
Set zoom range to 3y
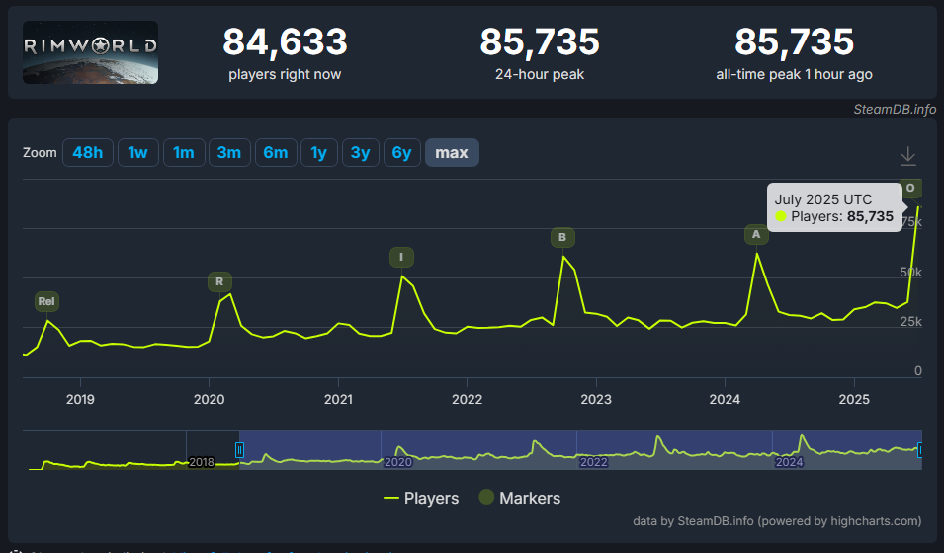pos(360,152)
